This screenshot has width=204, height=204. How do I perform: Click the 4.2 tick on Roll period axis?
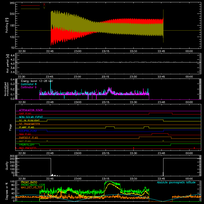coord(12,60)
